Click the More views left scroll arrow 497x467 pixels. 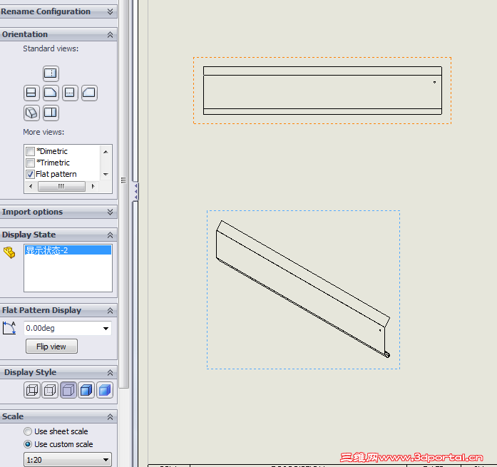[31, 186]
